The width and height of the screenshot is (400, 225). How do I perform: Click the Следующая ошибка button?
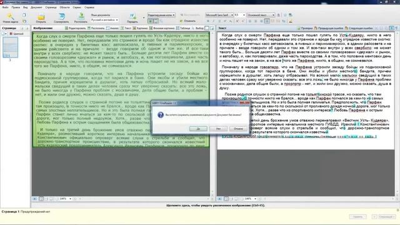tap(359, 28)
